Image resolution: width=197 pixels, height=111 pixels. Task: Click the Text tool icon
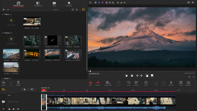(181, 83)
